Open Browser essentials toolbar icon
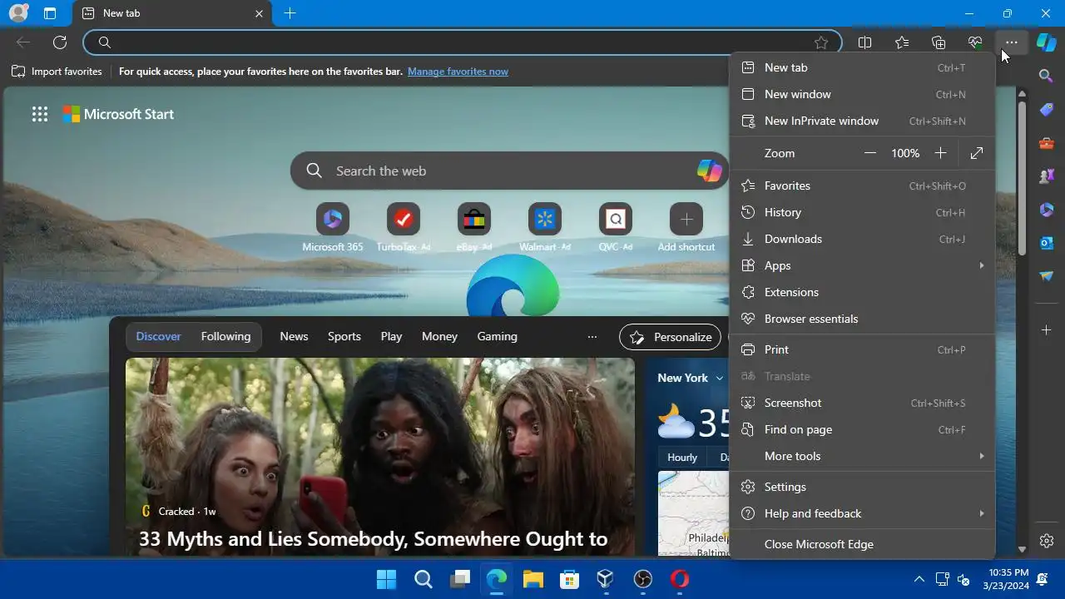The width and height of the screenshot is (1065, 599). 975,42
